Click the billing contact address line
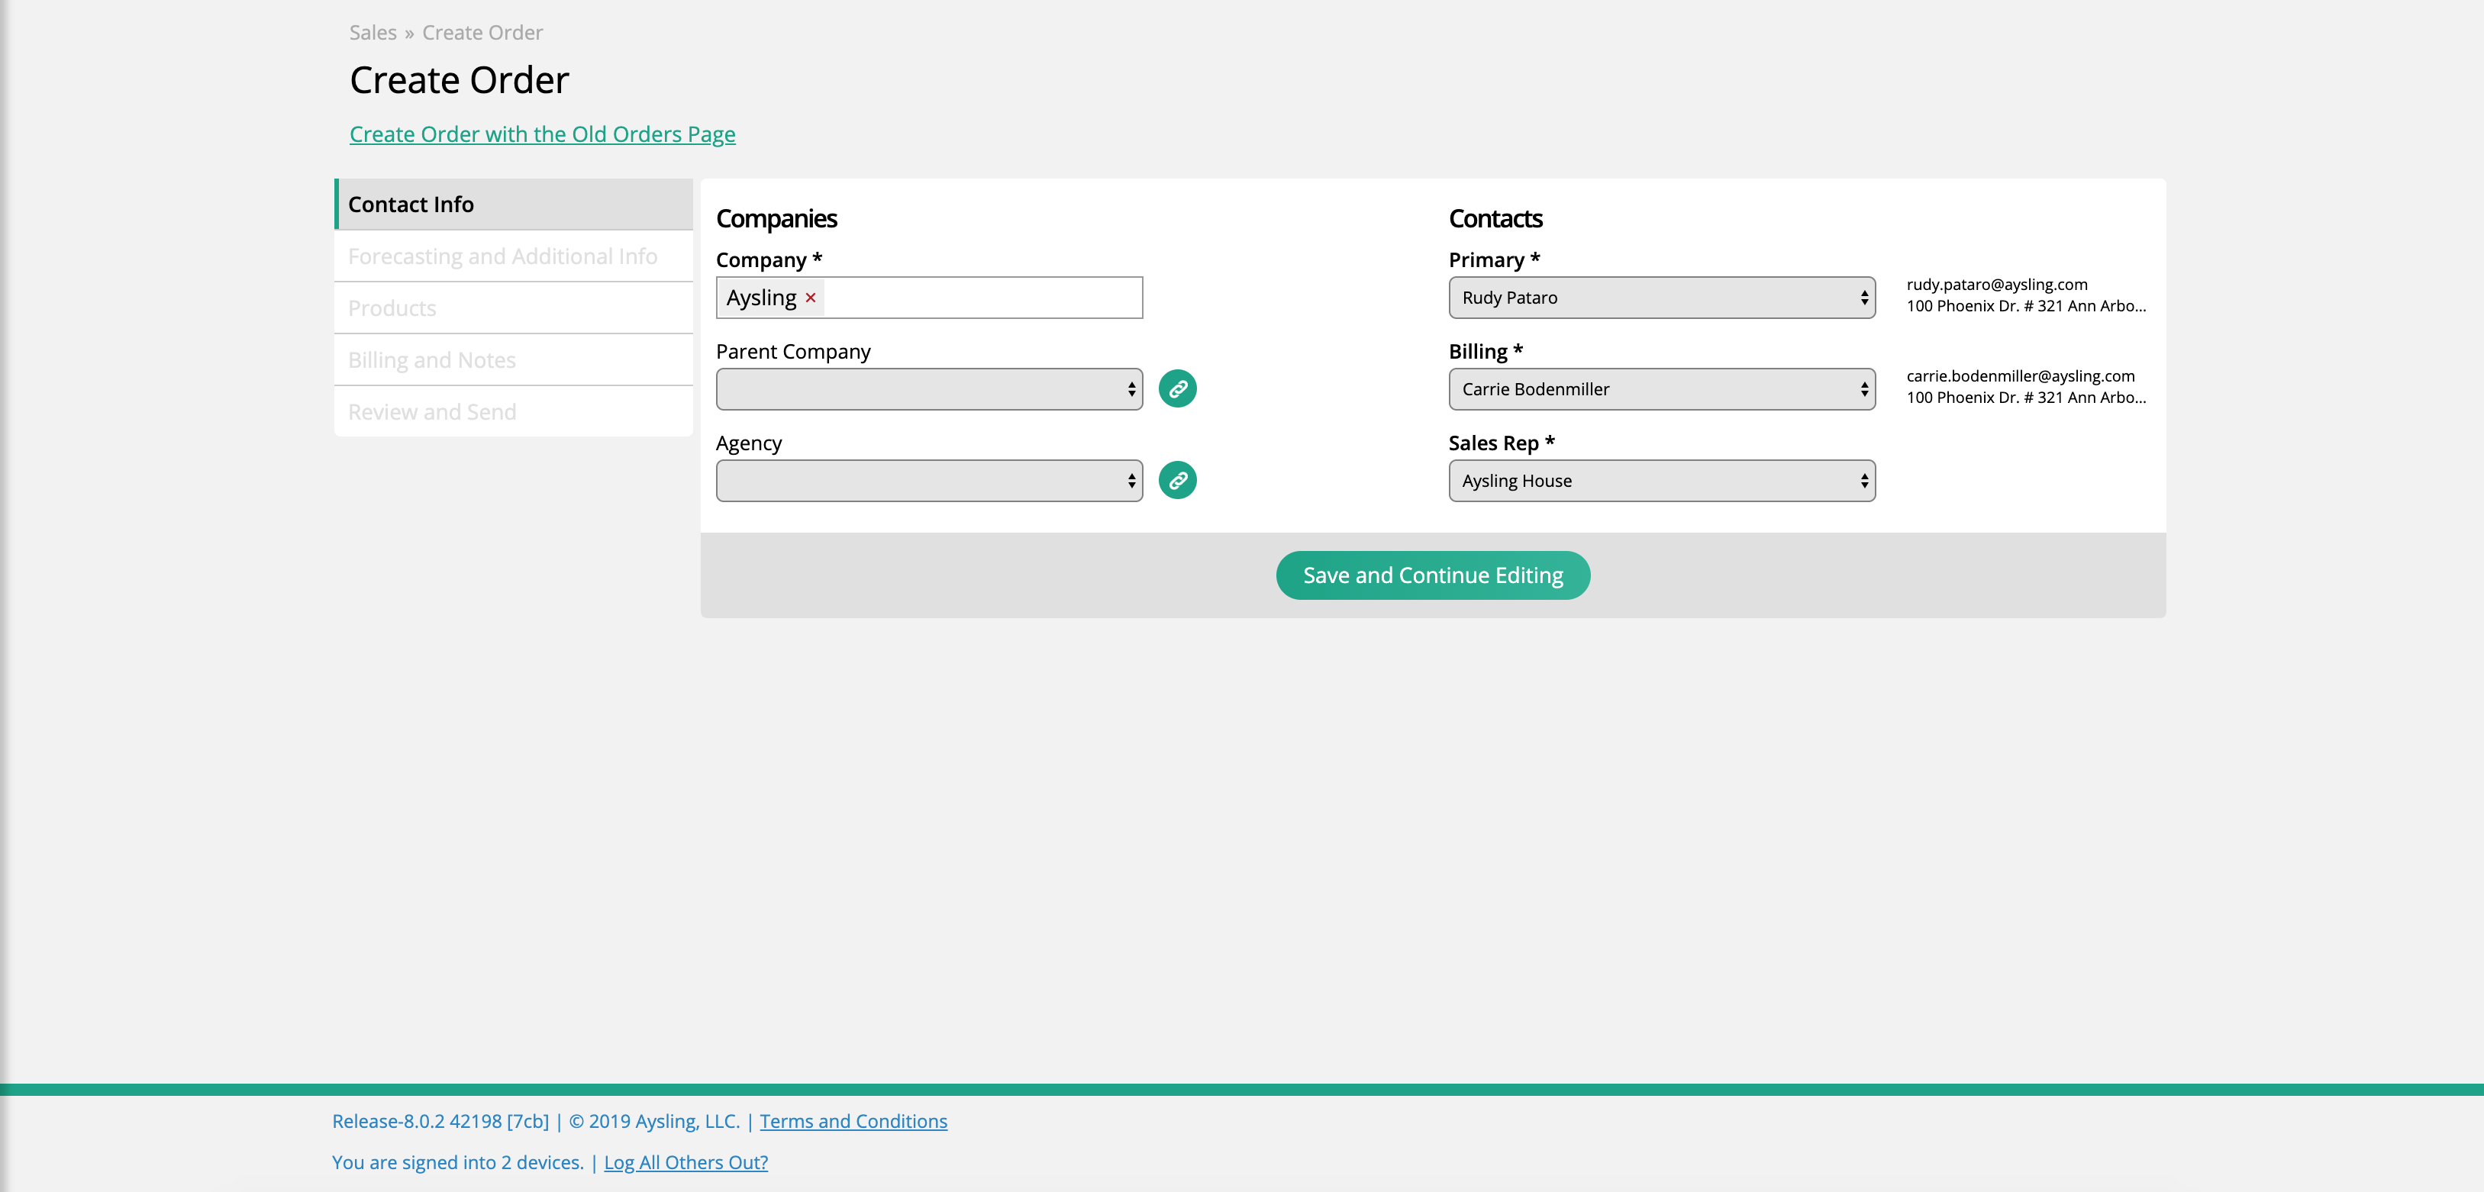Image resolution: width=2484 pixels, height=1192 pixels. [2026, 397]
